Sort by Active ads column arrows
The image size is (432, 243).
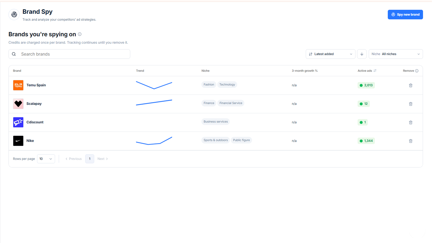click(x=375, y=71)
